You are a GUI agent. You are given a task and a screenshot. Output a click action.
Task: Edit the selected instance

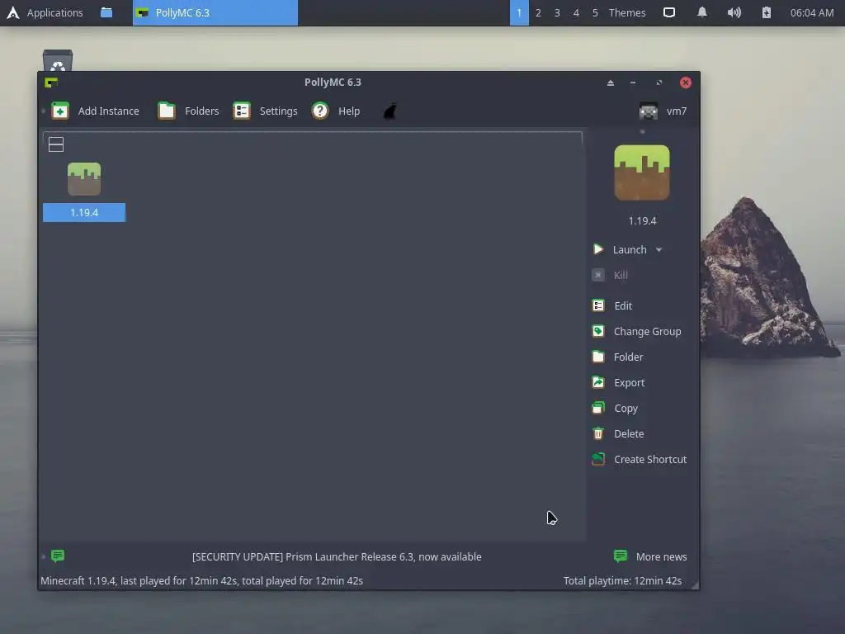click(x=612, y=305)
